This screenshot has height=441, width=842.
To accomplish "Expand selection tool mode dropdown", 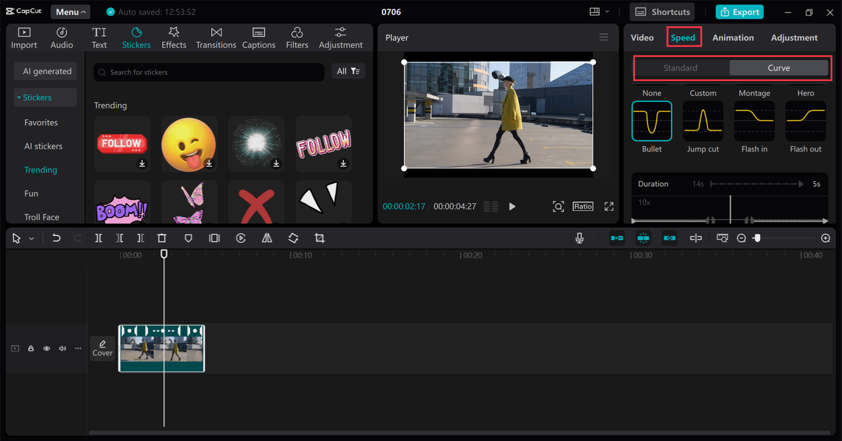I will (31, 238).
